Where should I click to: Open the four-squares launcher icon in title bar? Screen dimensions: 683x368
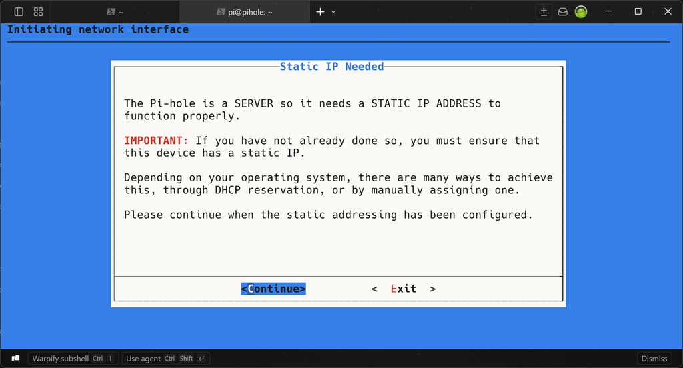pyautogui.click(x=38, y=12)
